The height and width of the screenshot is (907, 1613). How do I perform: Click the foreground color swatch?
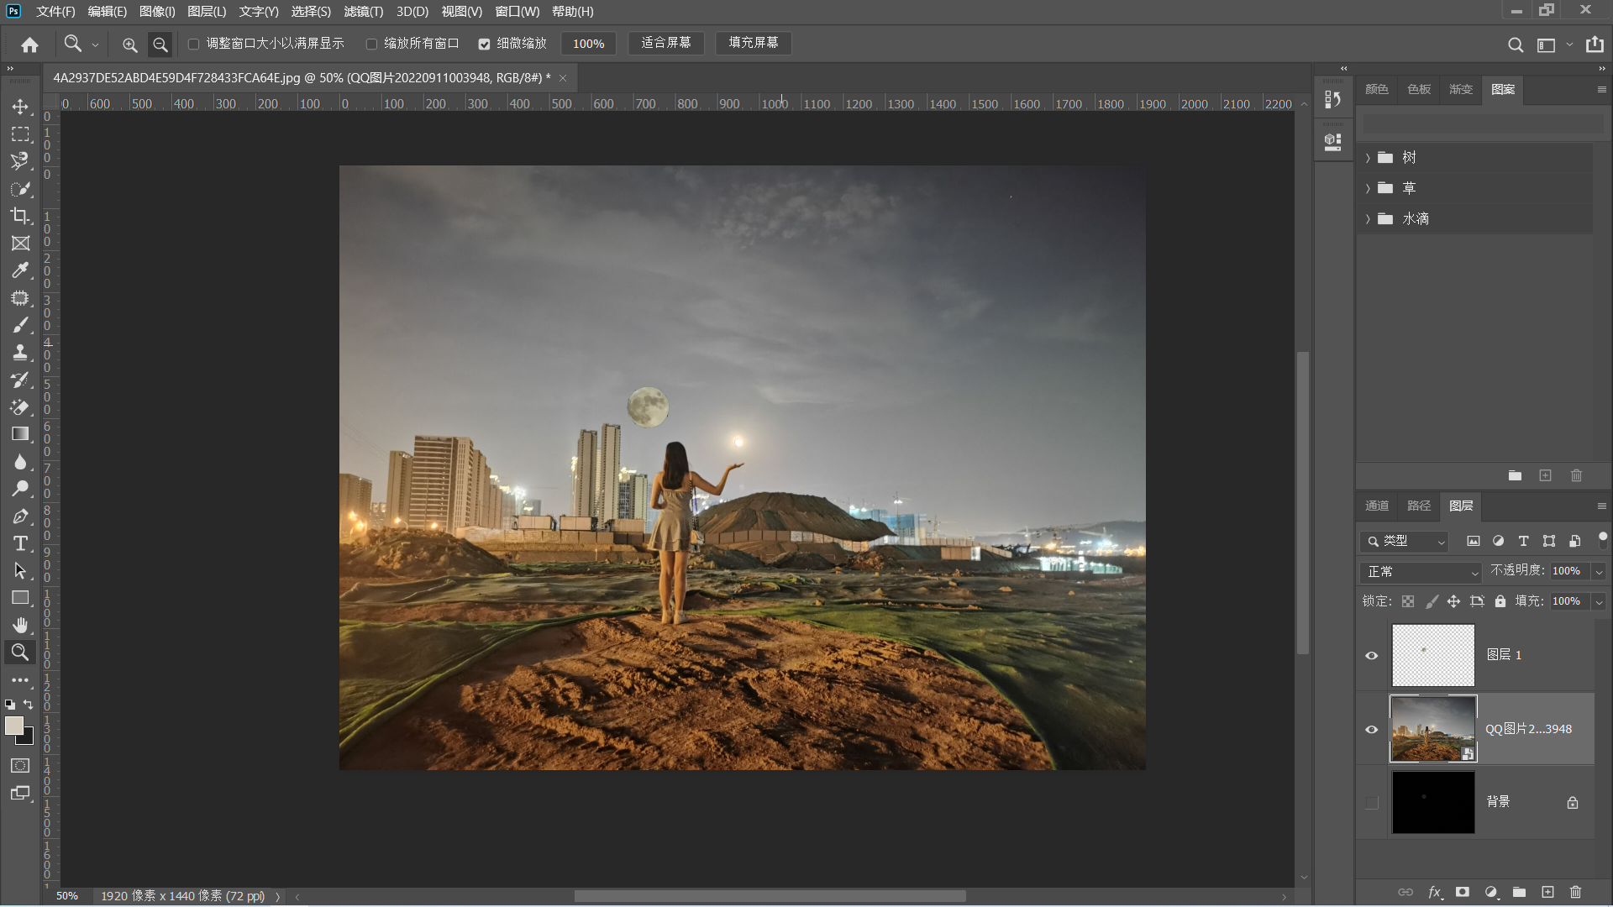pyautogui.click(x=14, y=726)
